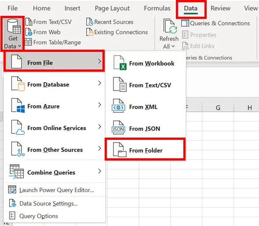Open the Formulas tab
Image resolution: width=259 pixels, height=226 pixels.
tap(157, 8)
